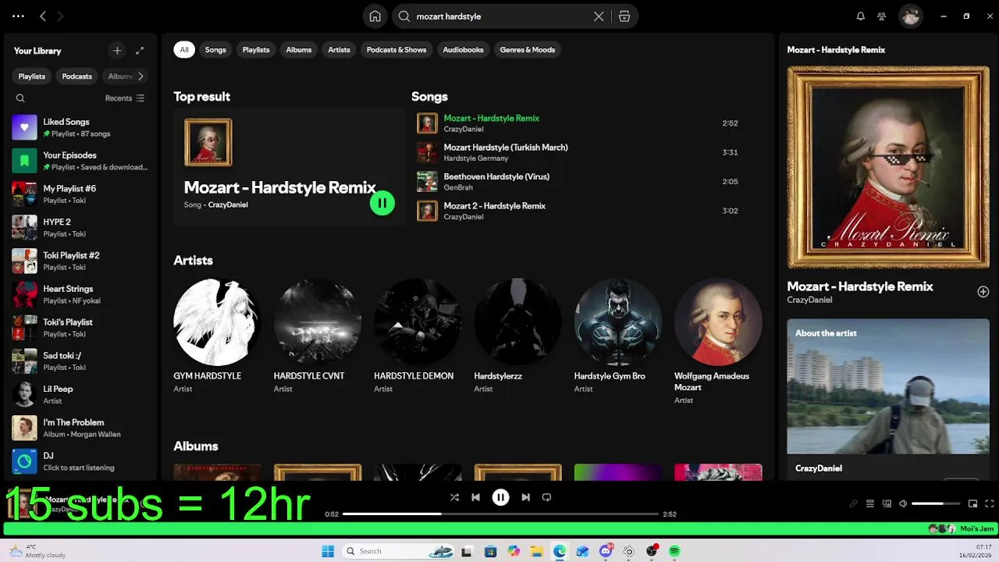Filter search results by Audiobooks
999x562 pixels.
pyautogui.click(x=464, y=50)
